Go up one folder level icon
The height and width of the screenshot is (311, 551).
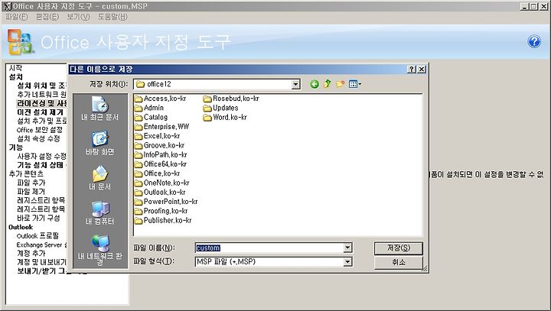click(328, 84)
